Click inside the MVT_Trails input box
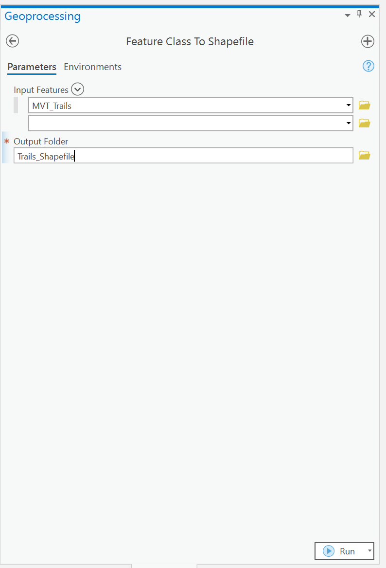 point(185,105)
